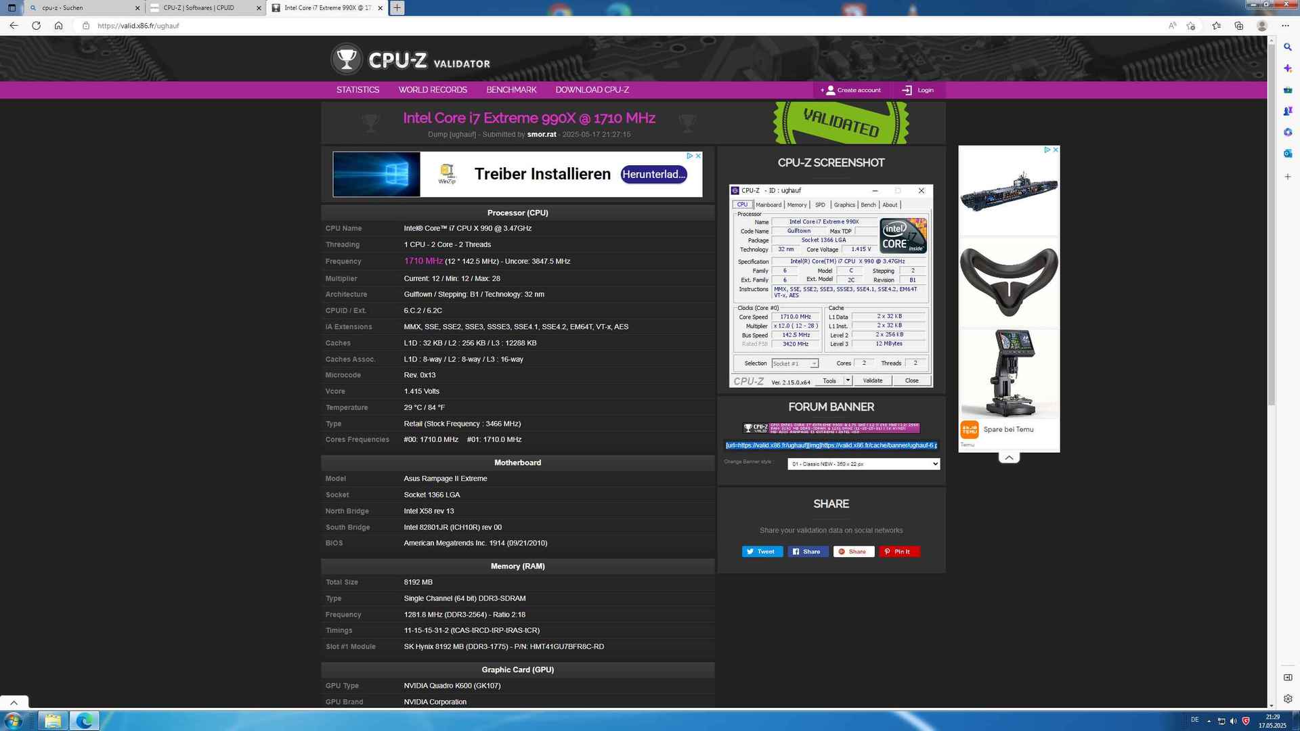Click the Herunterladen button in the ad

click(654, 175)
